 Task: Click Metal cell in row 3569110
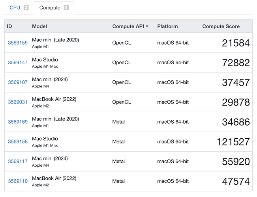point(118,181)
